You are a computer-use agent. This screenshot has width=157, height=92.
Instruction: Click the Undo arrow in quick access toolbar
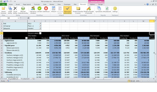[x=7, y=1]
